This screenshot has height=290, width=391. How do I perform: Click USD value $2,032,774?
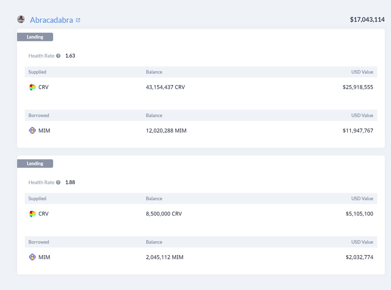359,257
